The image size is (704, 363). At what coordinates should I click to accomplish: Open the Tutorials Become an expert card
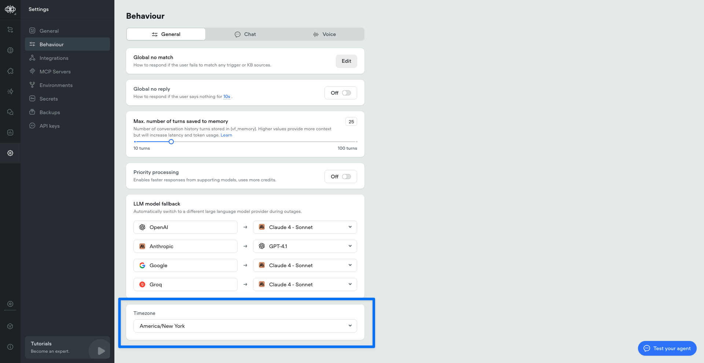(67, 347)
